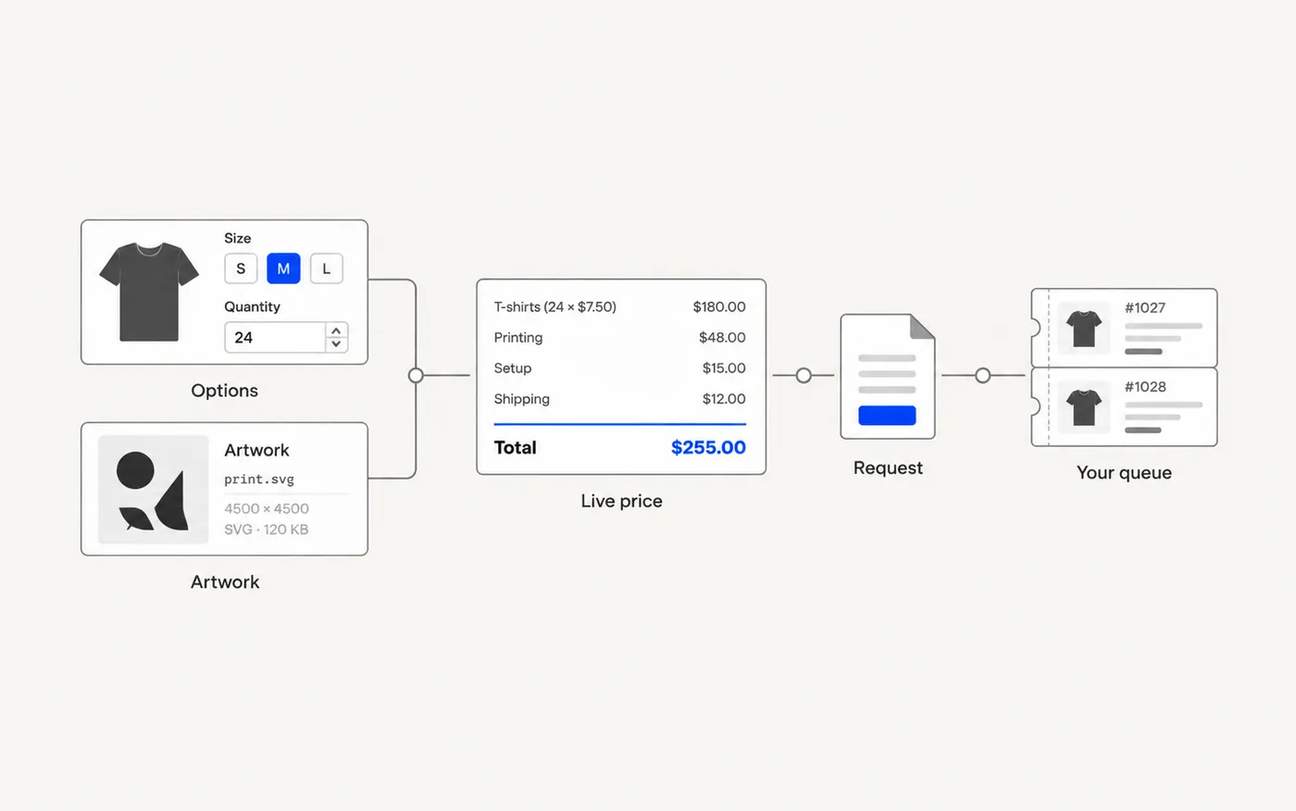Click the quantity field showing 24

(275, 337)
